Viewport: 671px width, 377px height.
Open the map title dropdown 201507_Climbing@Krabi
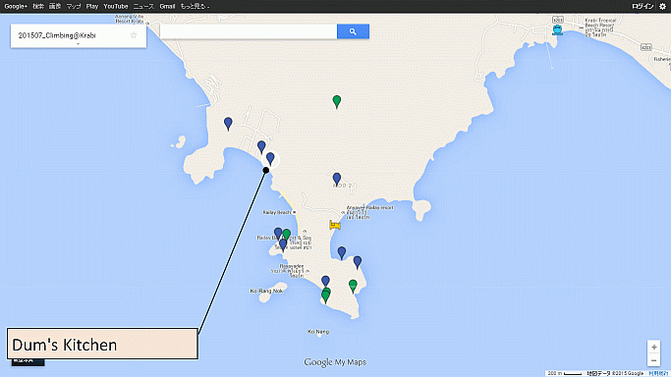coord(57,35)
